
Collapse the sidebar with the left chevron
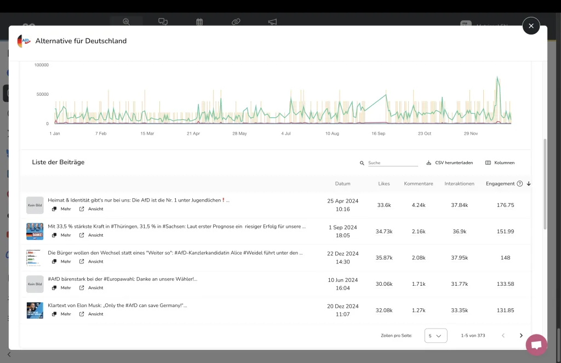pos(9,354)
